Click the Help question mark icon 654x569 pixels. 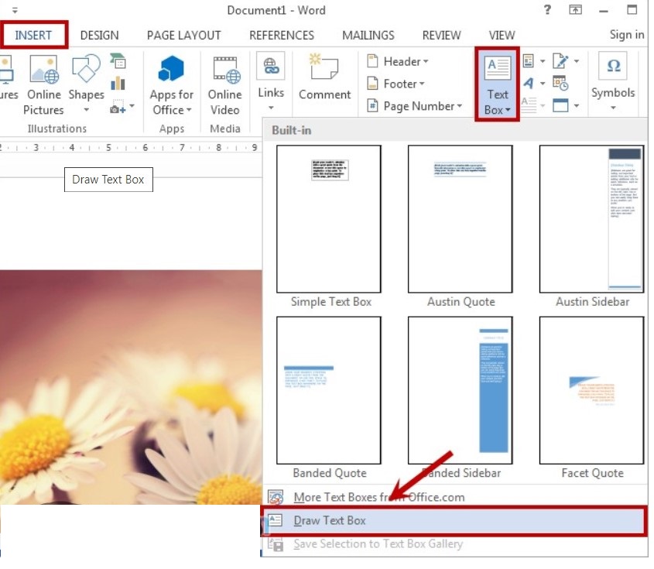coord(547,10)
